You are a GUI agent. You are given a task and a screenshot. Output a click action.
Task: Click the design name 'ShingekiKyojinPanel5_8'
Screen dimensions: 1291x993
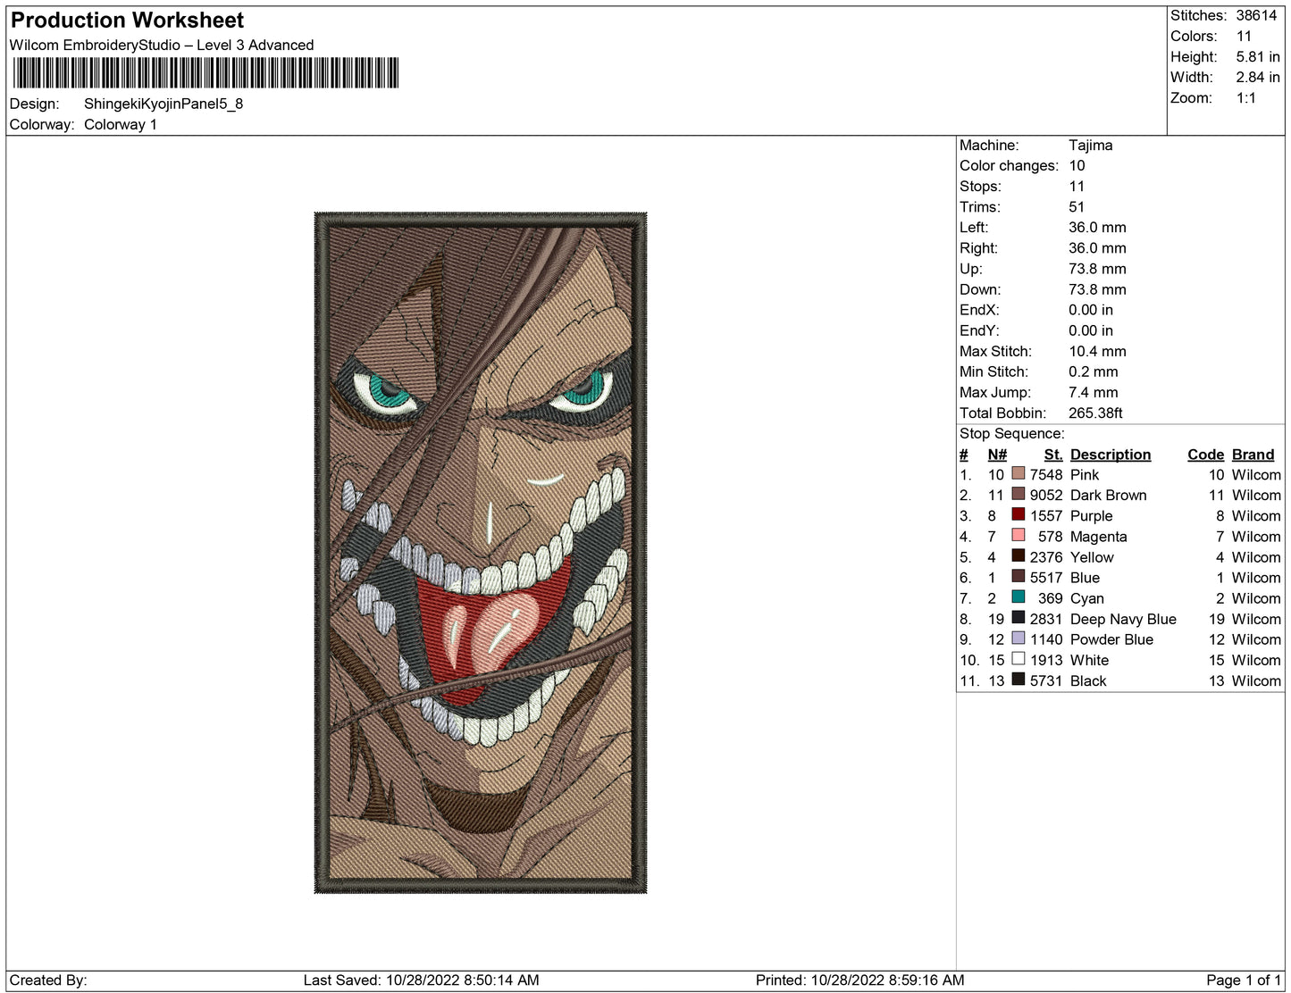163,104
